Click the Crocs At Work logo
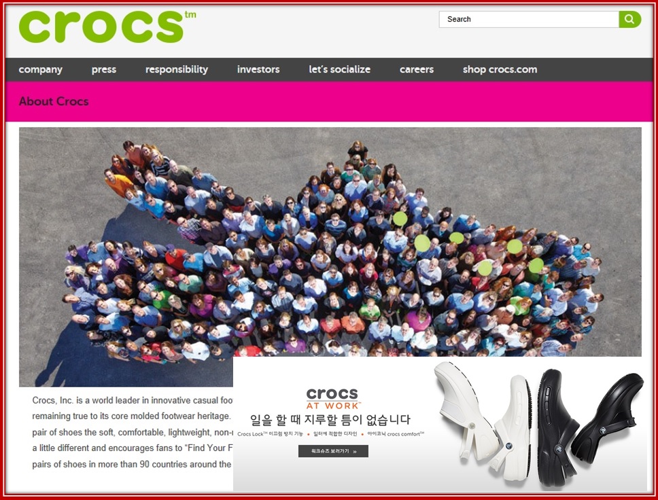The height and width of the screenshot is (500, 658). [x=333, y=399]
